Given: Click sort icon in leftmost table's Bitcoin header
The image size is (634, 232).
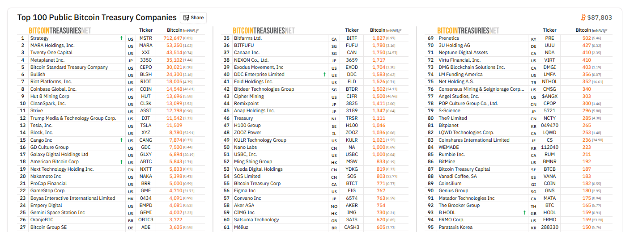Looking at the screenshot, I should [198, 30].
